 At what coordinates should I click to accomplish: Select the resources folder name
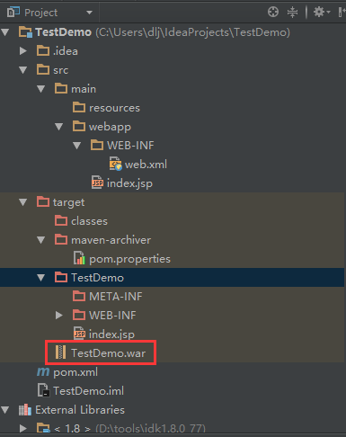(x=114, y=108)
